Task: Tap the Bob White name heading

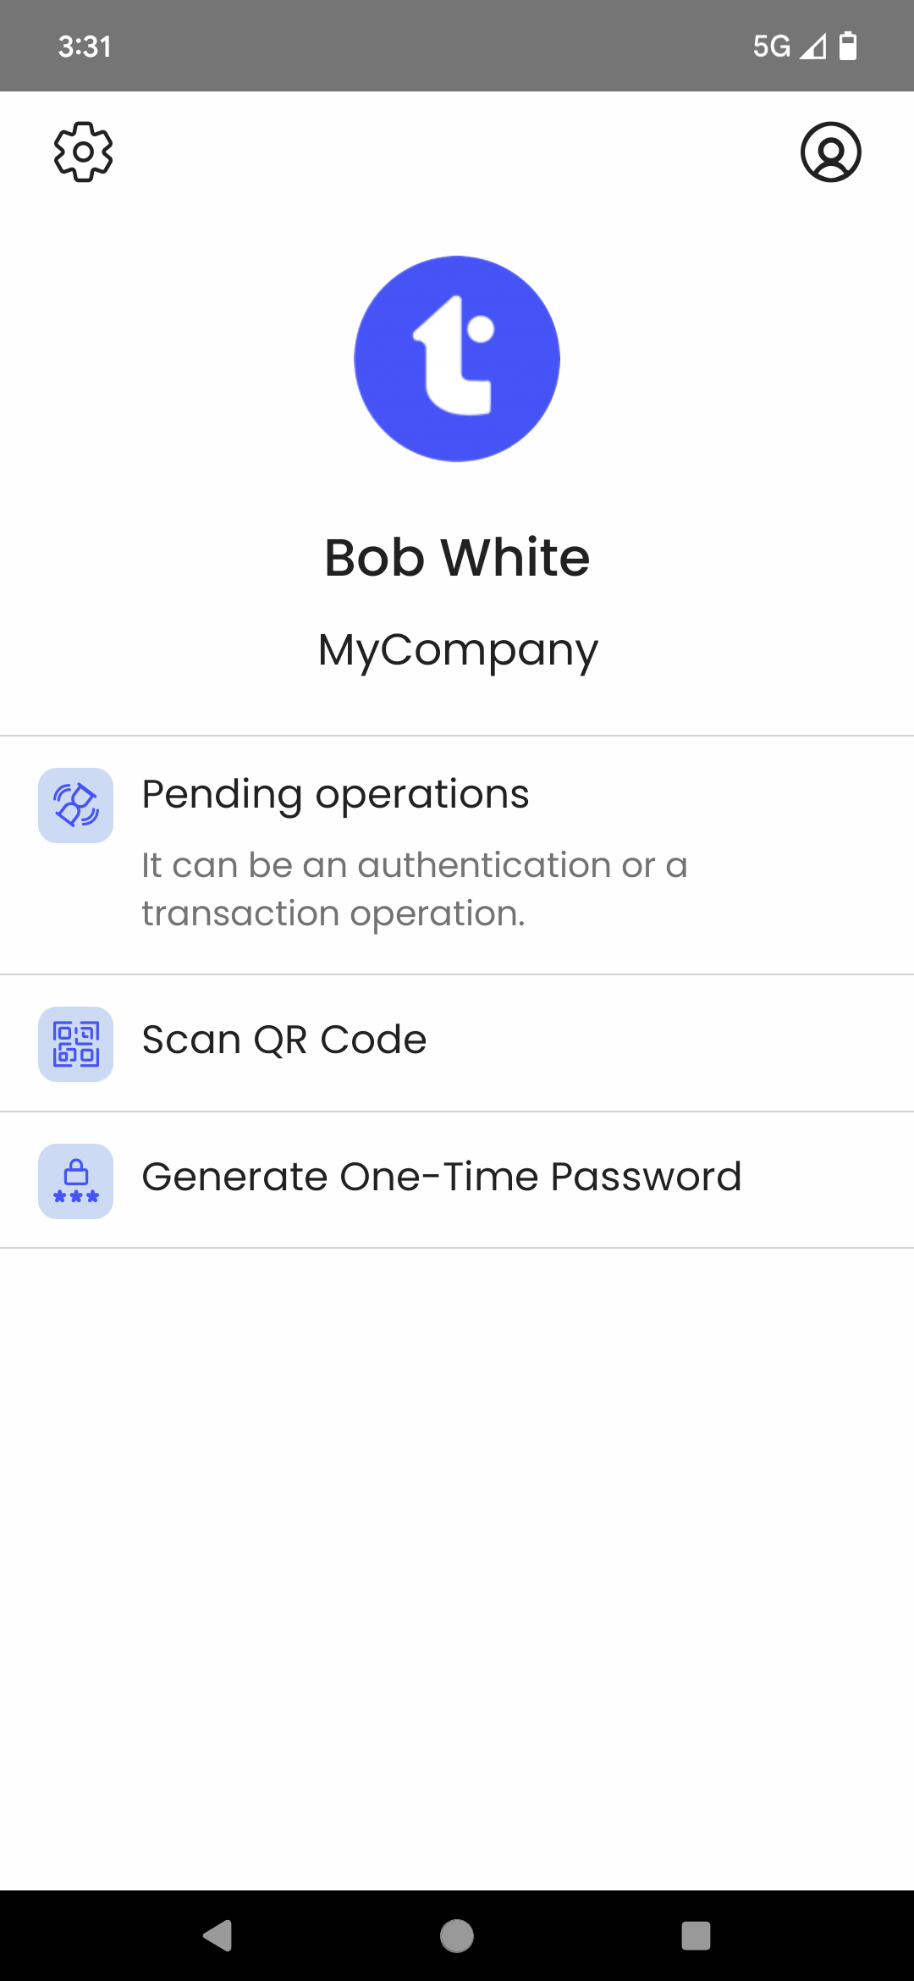Action: tap(457, 557)
